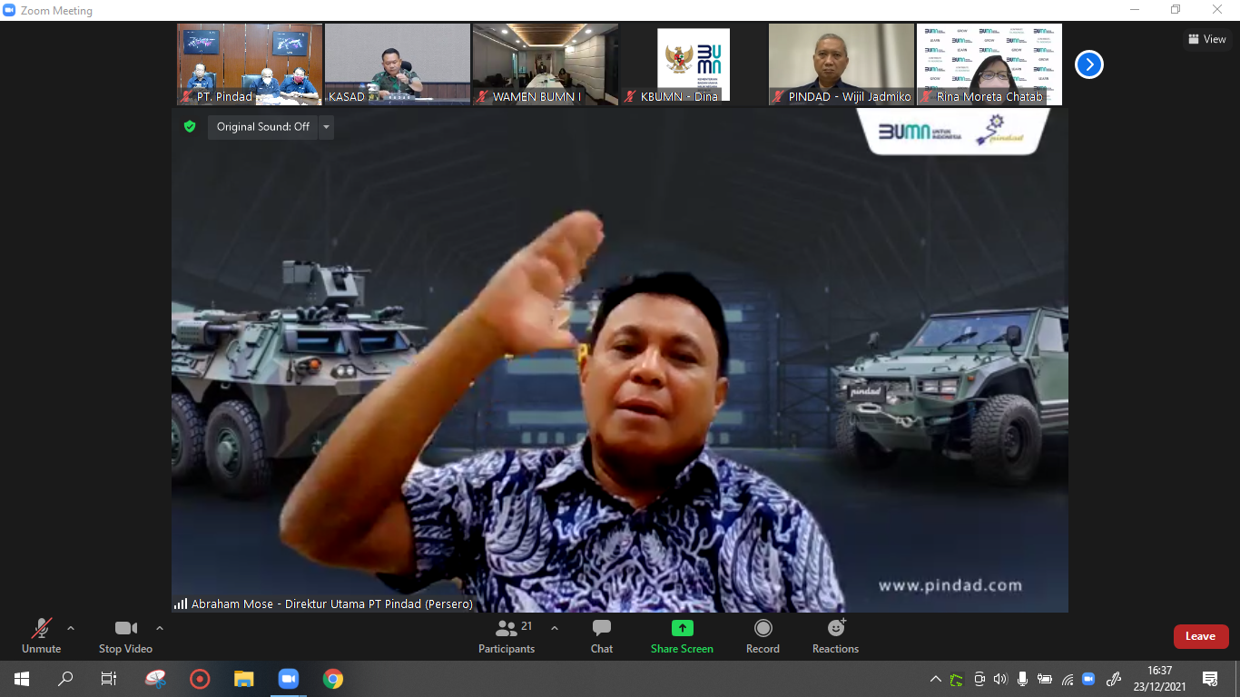
Task: Expand the Participants options chevron
Action: click(555, 628)
